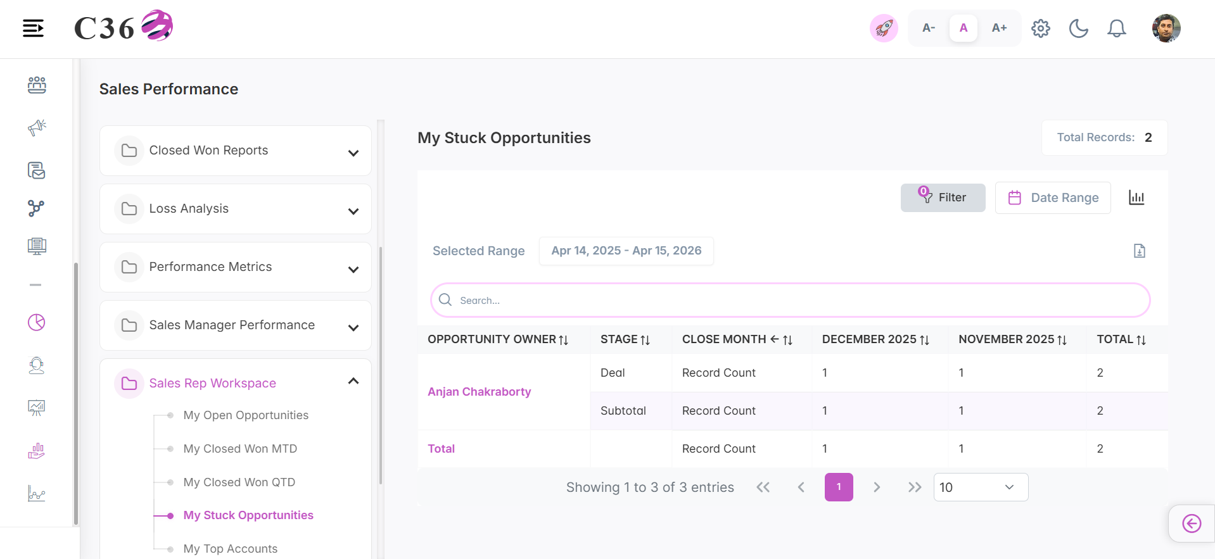Open the workflow nodes sidebar icon
Screen dimensions: 1215x559
point(37,208)
